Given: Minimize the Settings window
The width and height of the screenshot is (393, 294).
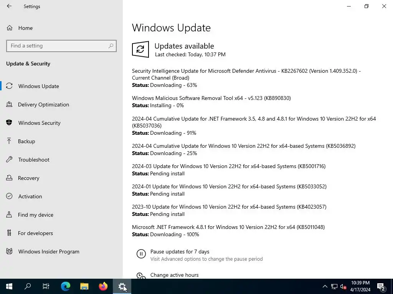Looking at the screenshot, I should click(x=348, y=6).
